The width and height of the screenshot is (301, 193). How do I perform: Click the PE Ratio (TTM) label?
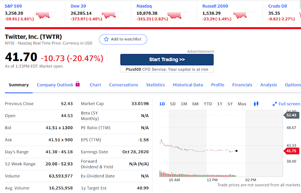[95, 128]
